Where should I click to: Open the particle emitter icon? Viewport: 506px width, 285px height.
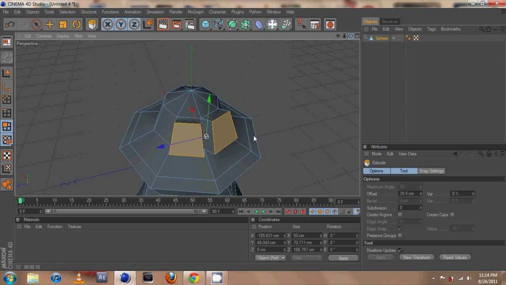click(286, 25)
